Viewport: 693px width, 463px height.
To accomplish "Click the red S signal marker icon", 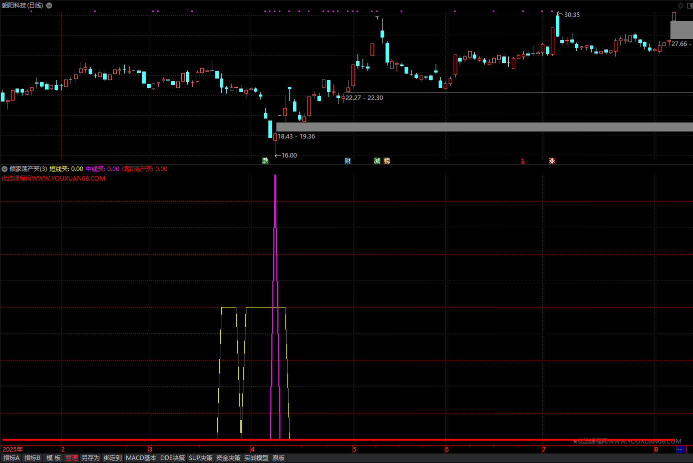I will [523, 161].
